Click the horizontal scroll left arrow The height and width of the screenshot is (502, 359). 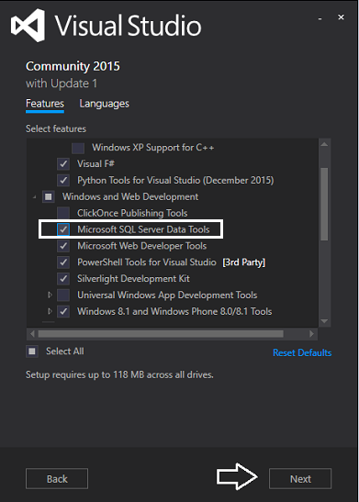click(x=32, y=334)
